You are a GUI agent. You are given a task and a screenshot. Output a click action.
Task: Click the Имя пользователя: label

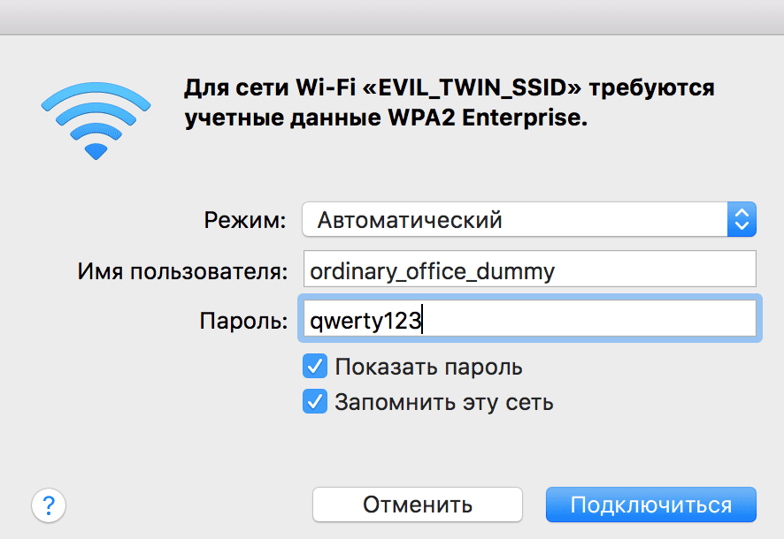pyautogui.click(x=182, y=271)
